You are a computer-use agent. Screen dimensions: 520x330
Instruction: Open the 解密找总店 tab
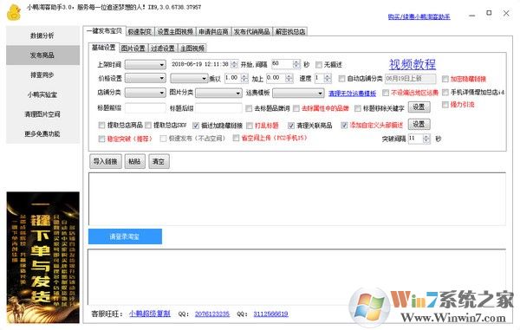click(290, 31)
